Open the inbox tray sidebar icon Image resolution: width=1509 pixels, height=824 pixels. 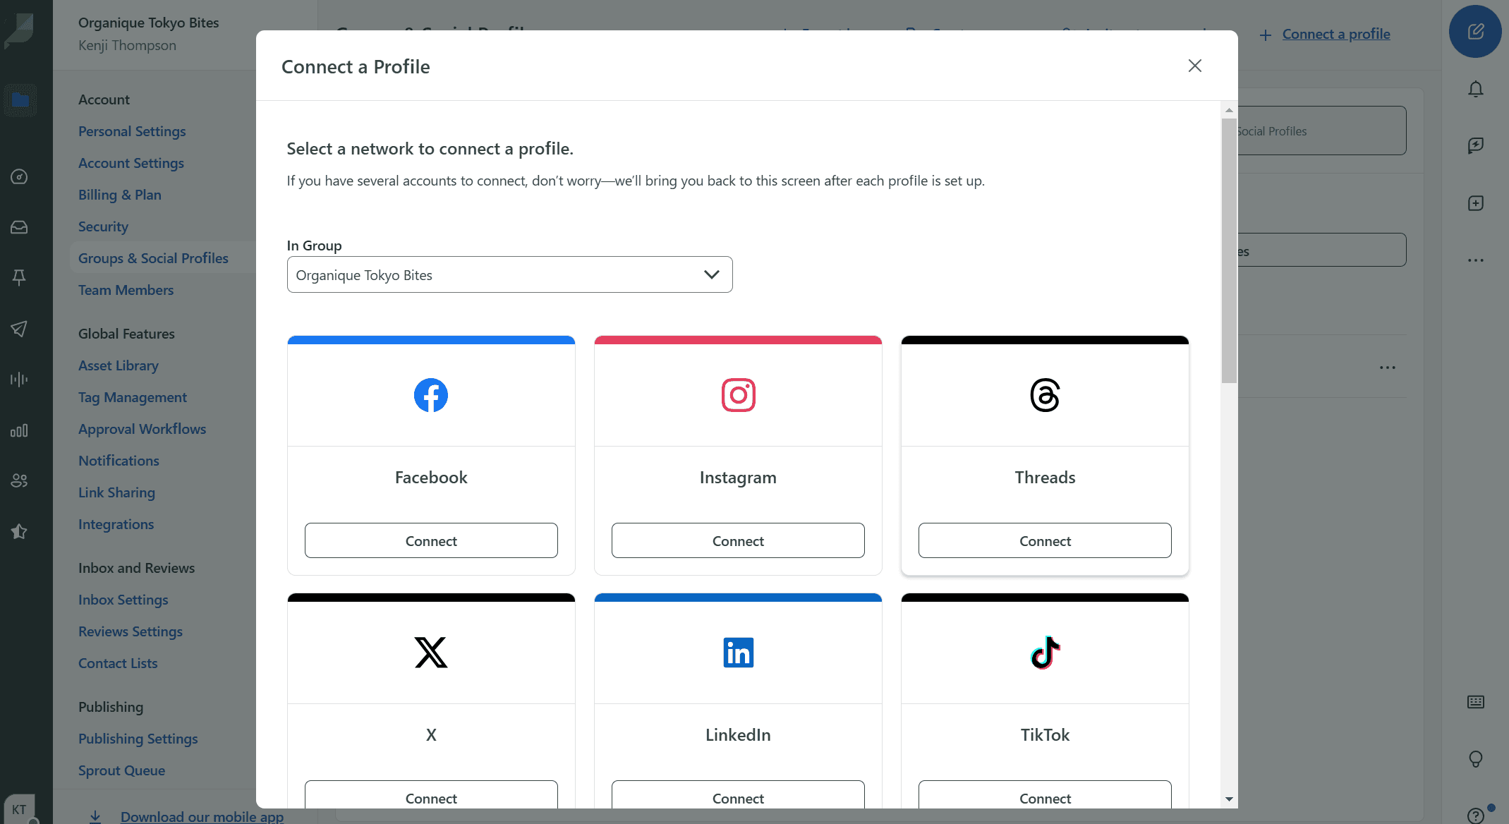coord(19,227)
